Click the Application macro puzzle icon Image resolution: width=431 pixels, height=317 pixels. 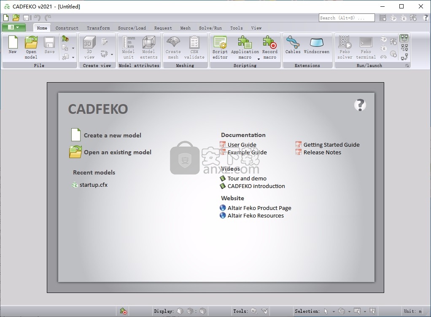pos(245,42)
